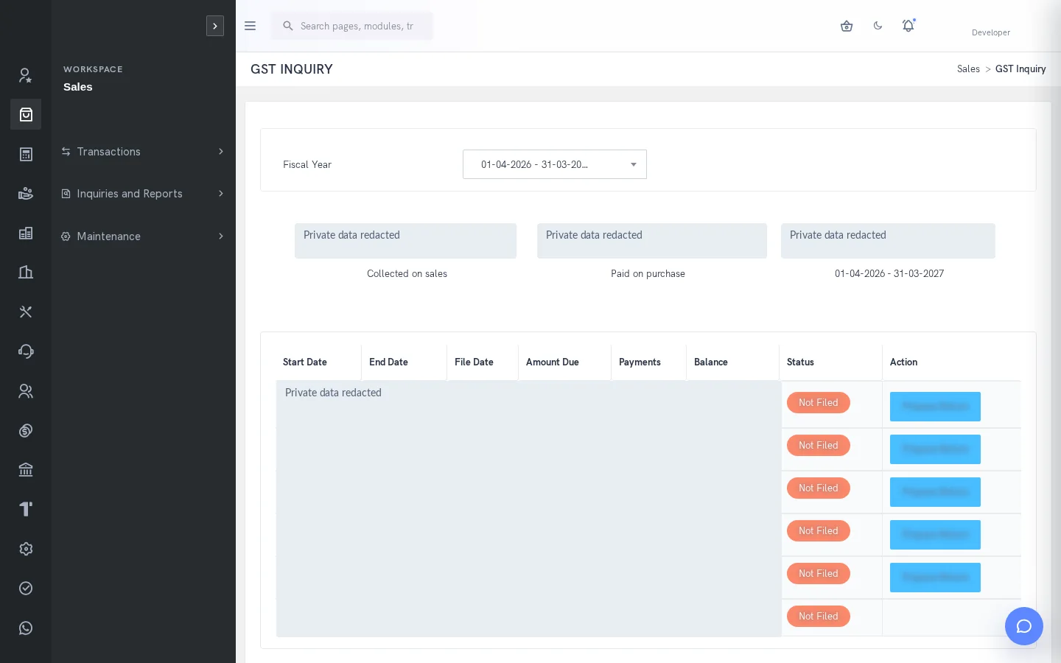
Task: Open the two-people users sidebar icon
Action: [x=26, y=391]
